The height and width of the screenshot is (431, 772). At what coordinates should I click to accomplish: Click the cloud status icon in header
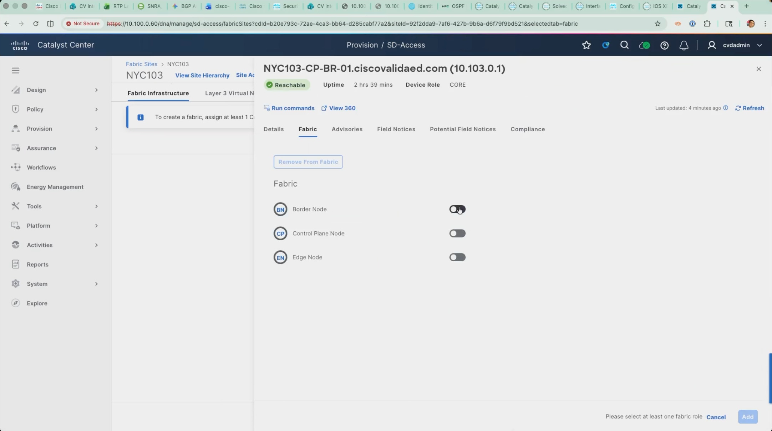(644, 45)
